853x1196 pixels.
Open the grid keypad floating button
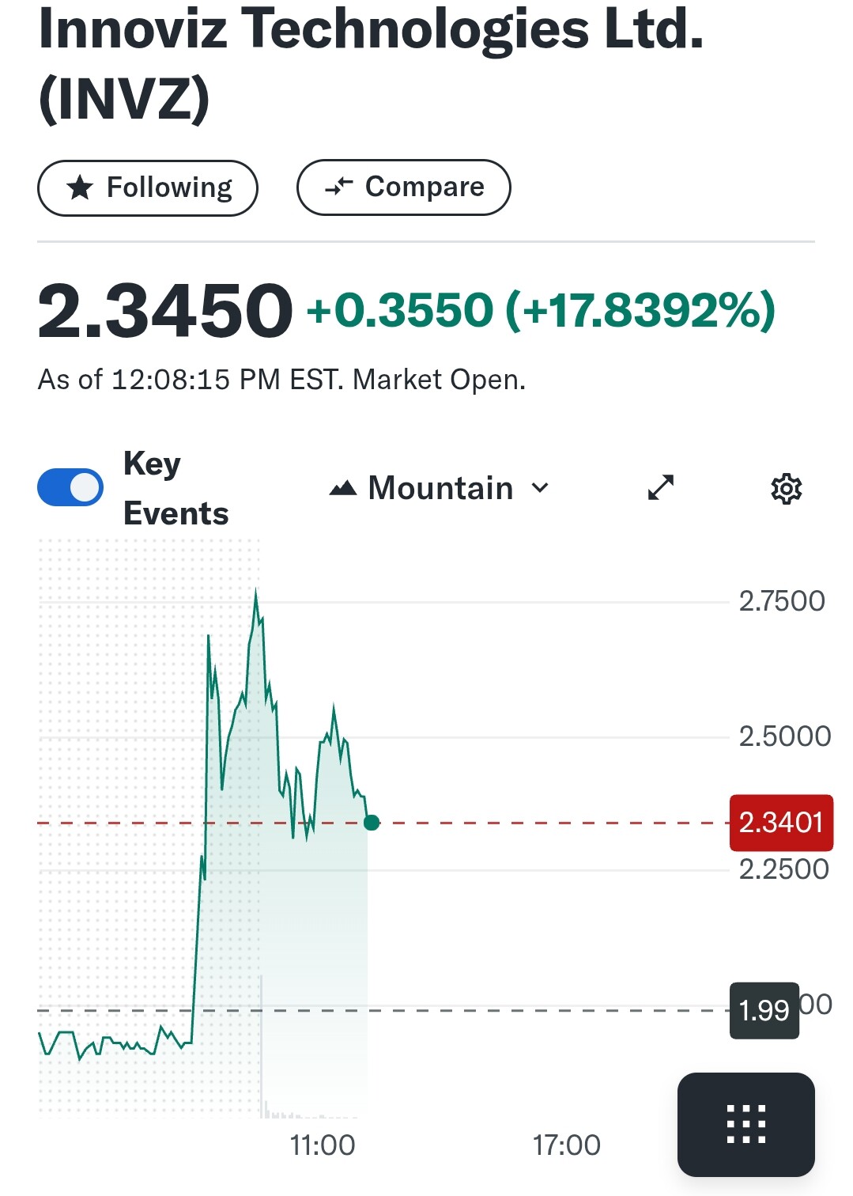(745, 1123)
